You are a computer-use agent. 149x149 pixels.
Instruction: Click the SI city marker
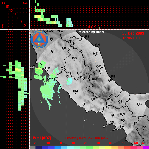[x=53, y=51]
